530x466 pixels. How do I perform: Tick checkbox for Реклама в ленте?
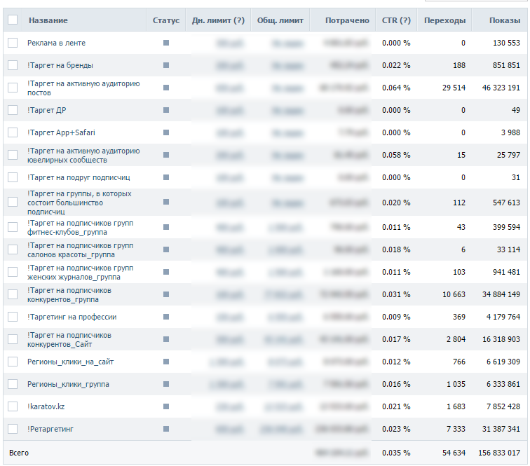pos(13,43)
